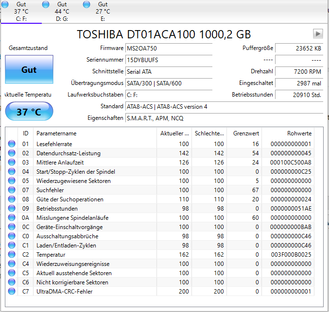Click status orb for Datendurchsatz-Leistung row
329x312 pixels.
[12, 153]
